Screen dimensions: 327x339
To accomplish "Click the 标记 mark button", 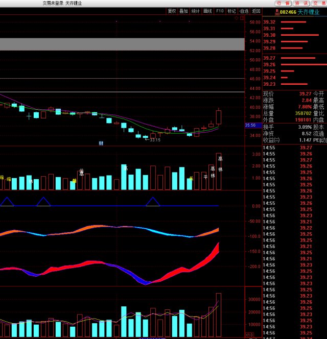I will 231,11.
